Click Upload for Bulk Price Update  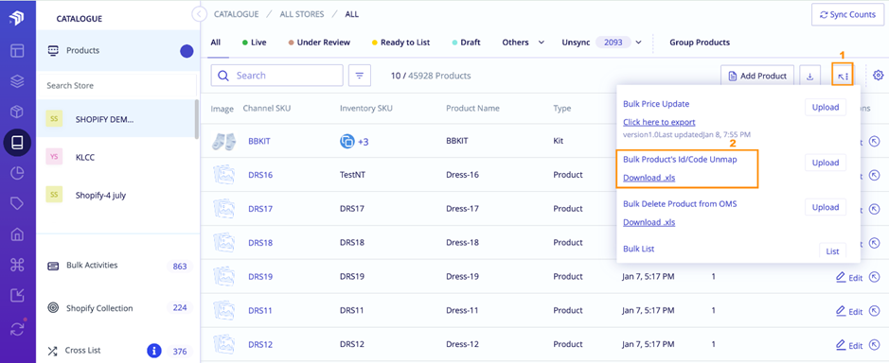[x=826, y=107]
